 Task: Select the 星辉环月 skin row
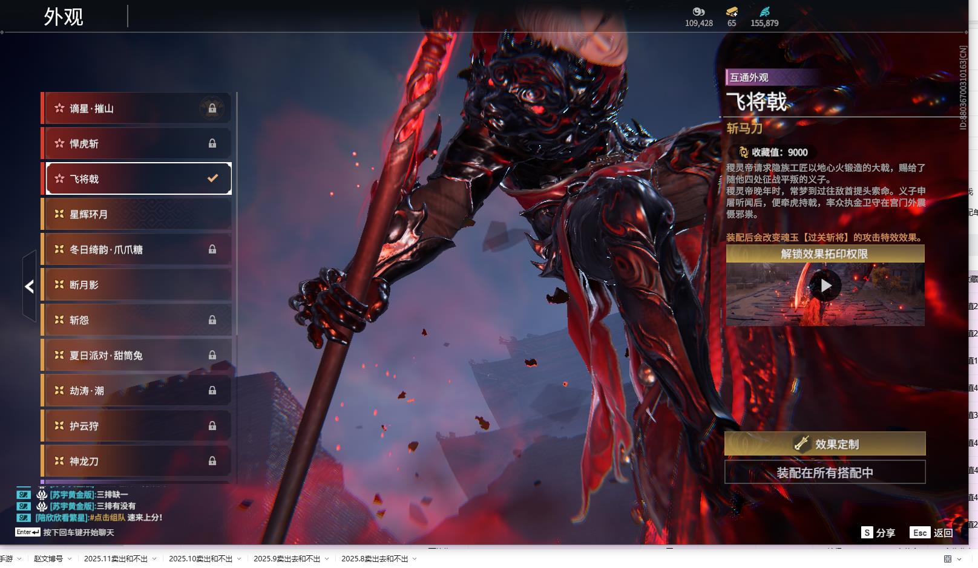pyautogui.click(x=136, y=214)
